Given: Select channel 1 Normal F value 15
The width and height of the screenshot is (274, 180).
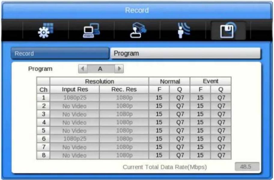Looking at the screenshot, I should (x=159, y=98).
